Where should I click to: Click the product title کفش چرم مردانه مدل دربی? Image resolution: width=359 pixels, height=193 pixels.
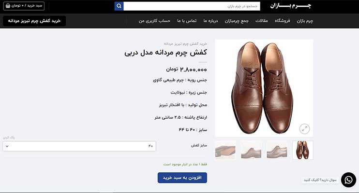coord(165,53)
